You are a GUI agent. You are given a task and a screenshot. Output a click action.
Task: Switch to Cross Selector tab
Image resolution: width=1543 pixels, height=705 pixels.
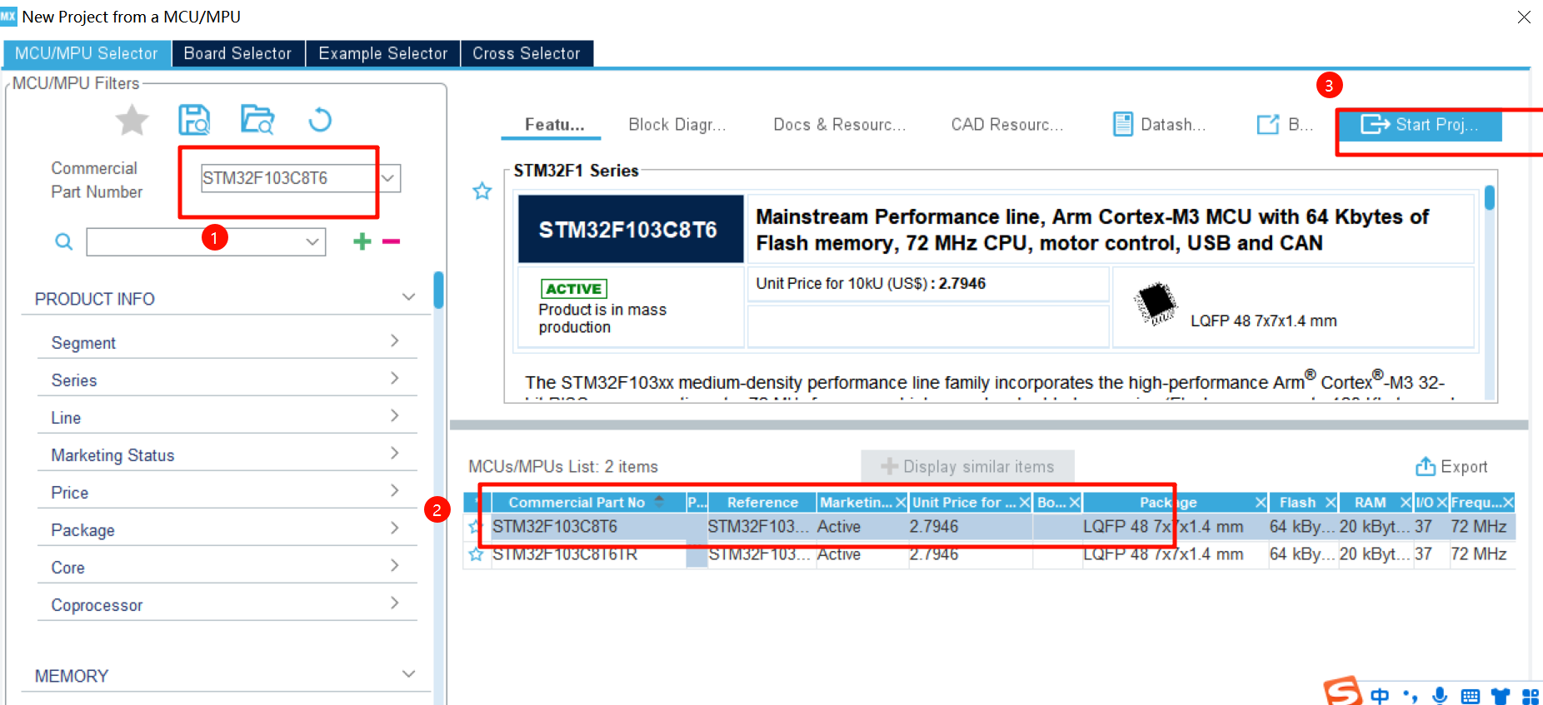(x=527, y=53)
